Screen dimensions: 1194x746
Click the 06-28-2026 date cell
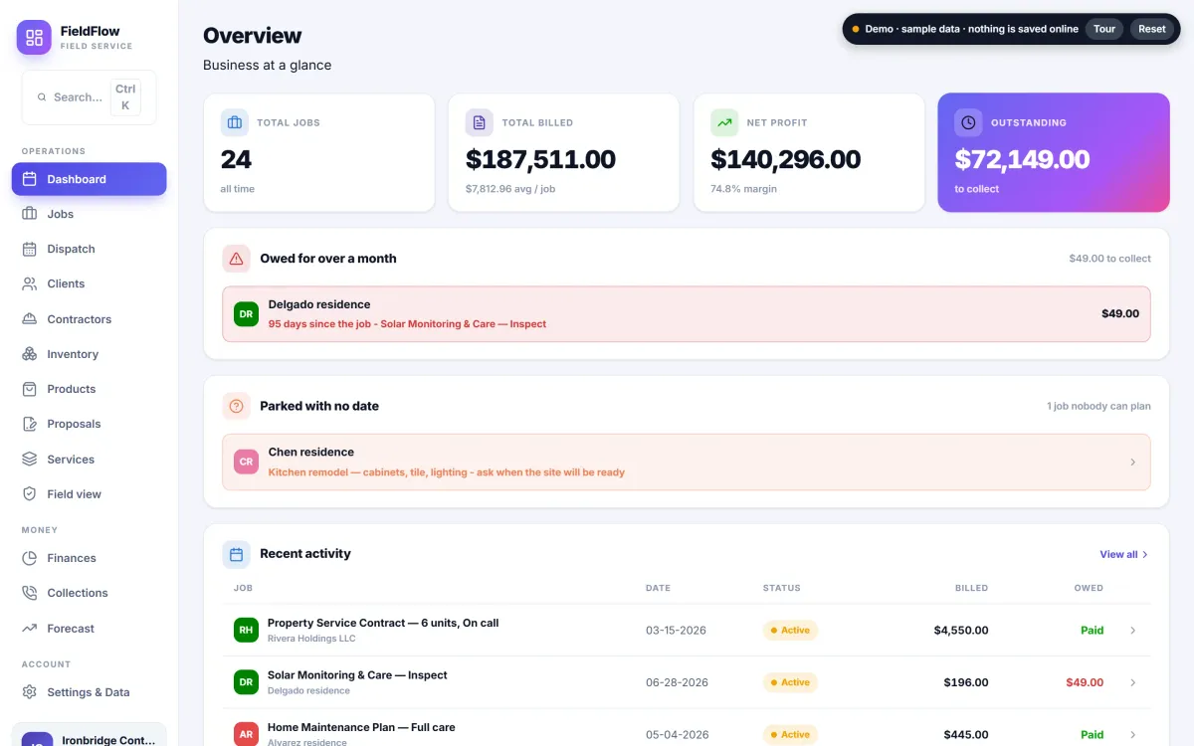click(677, 682)
